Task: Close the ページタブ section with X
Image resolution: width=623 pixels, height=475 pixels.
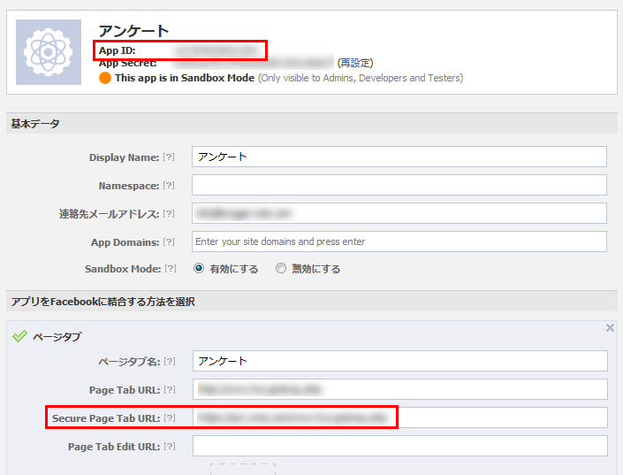Action: click(x=610, y=328)
